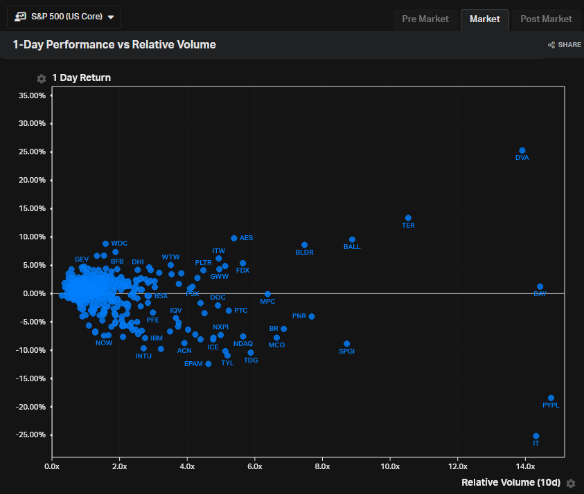Click the PNR data point
Screen dimensions: 584x494
(312, 317)
